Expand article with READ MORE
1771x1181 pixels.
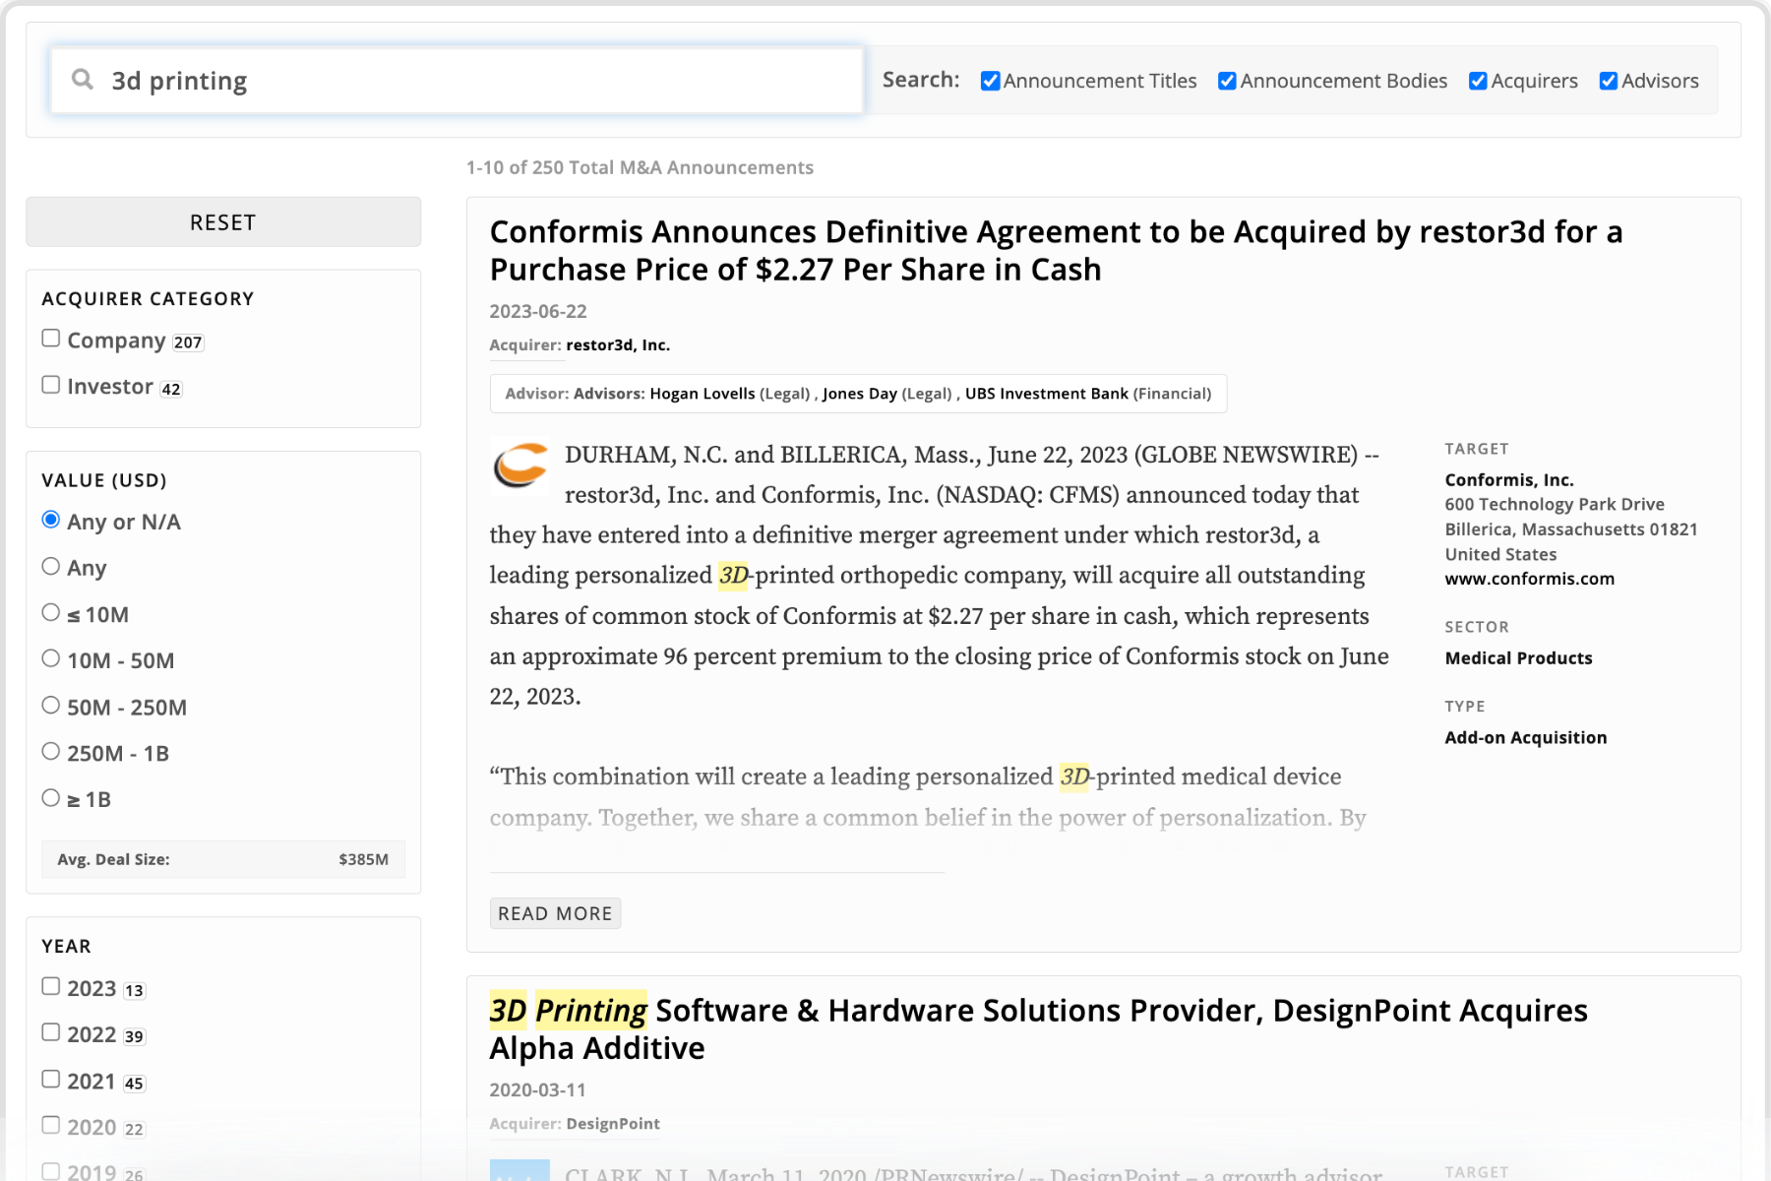(555, 913)
